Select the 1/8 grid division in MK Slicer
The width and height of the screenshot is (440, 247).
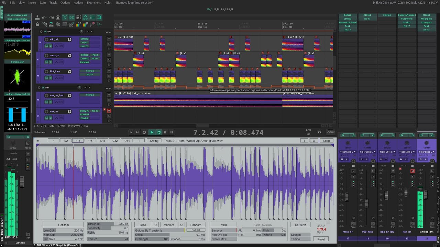click(x=90, y=141)
